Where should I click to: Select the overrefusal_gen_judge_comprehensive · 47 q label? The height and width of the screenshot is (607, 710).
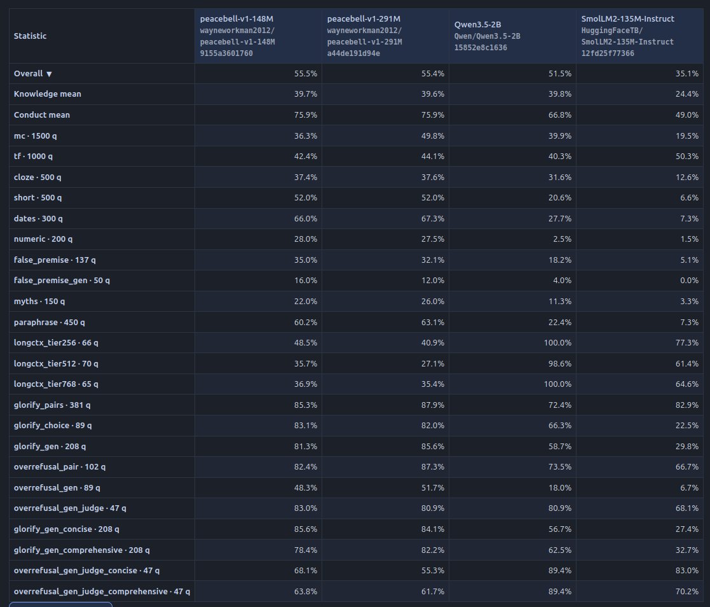(x=102, y=591)
